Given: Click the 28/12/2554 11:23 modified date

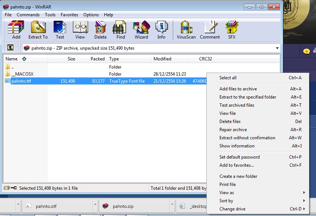Looking at the screenshot, I should click(170, 74).
